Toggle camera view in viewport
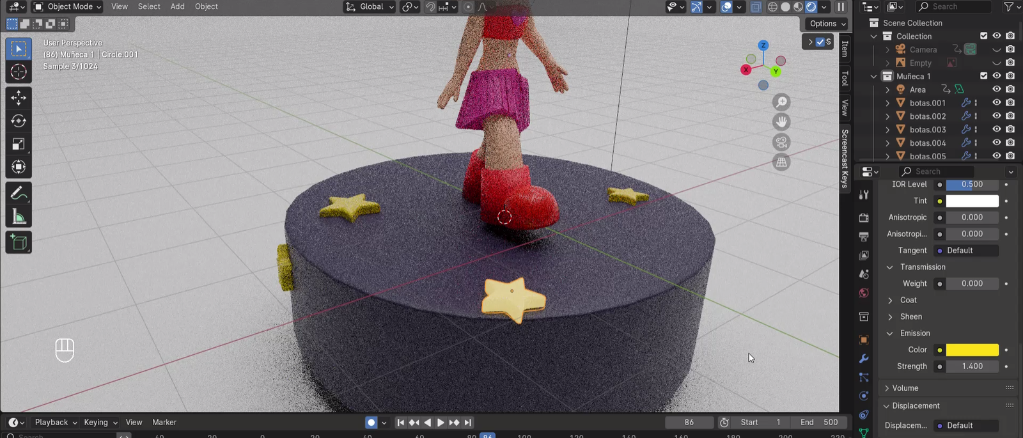The height and width of the screenshot is (438, 1023). (781, 142)
